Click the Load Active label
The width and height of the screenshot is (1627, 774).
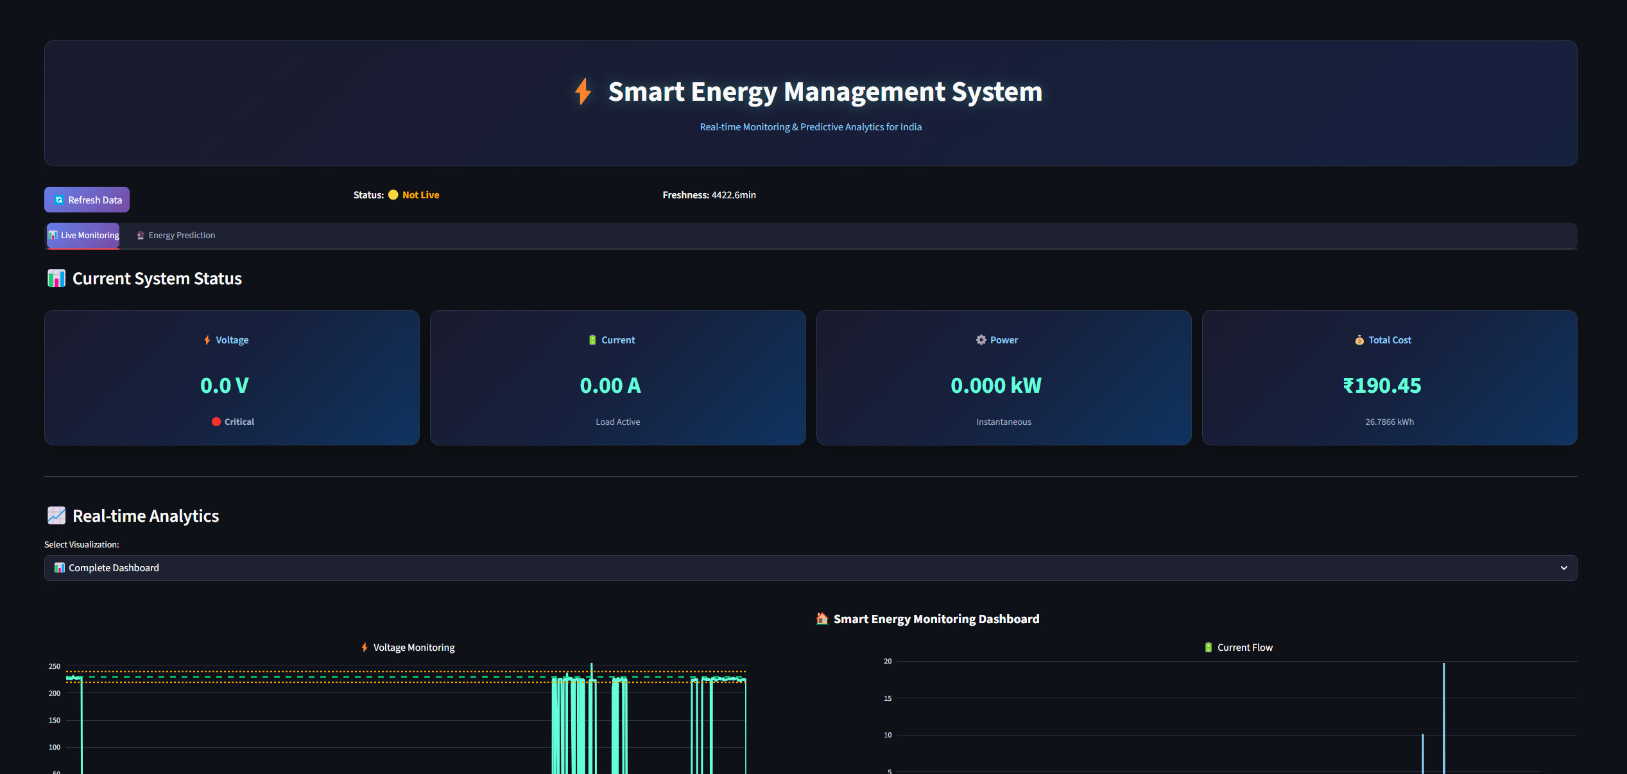pos(618,422)
